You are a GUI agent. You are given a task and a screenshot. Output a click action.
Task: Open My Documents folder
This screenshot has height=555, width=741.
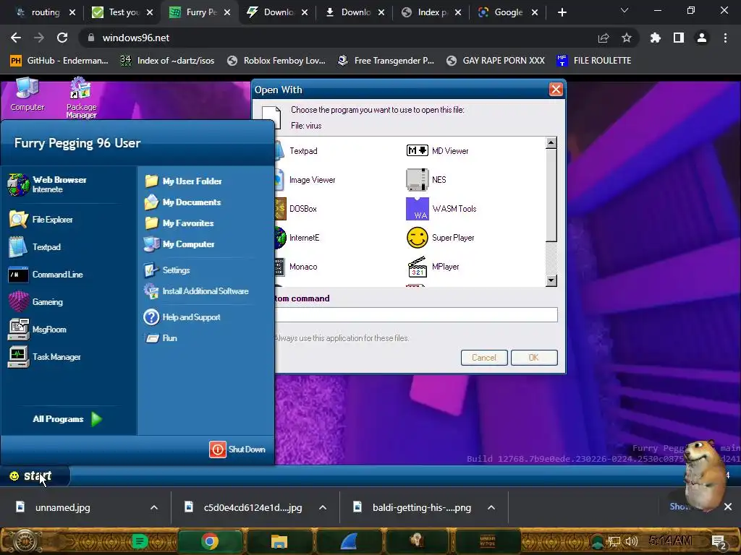click(x=183, y=202)
